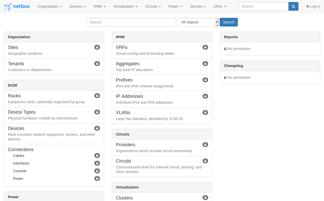
Task: Click the lock icon next to Racks
Action: (97, 96)
